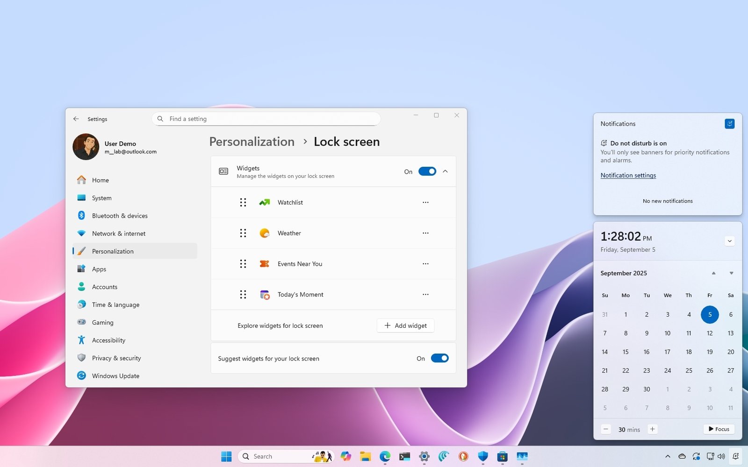Decrease the Focus session duration
The height and width of the screenshot is (467, 748).
click(x=605, y=429)
